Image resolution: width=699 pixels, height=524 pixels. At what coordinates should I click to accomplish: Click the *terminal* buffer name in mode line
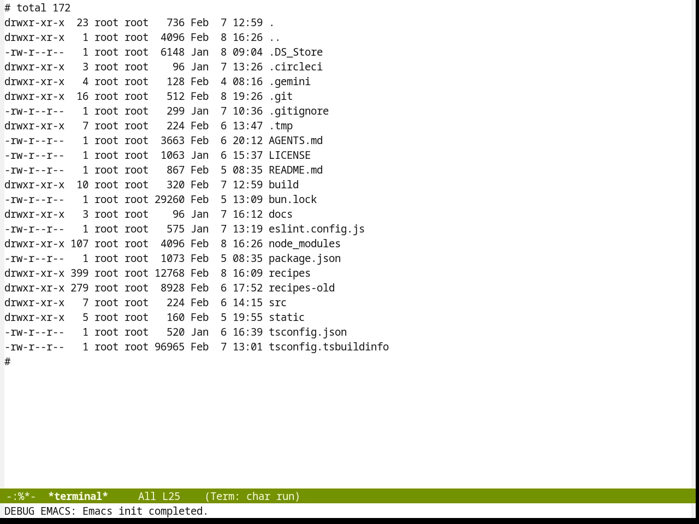point(78,496)
